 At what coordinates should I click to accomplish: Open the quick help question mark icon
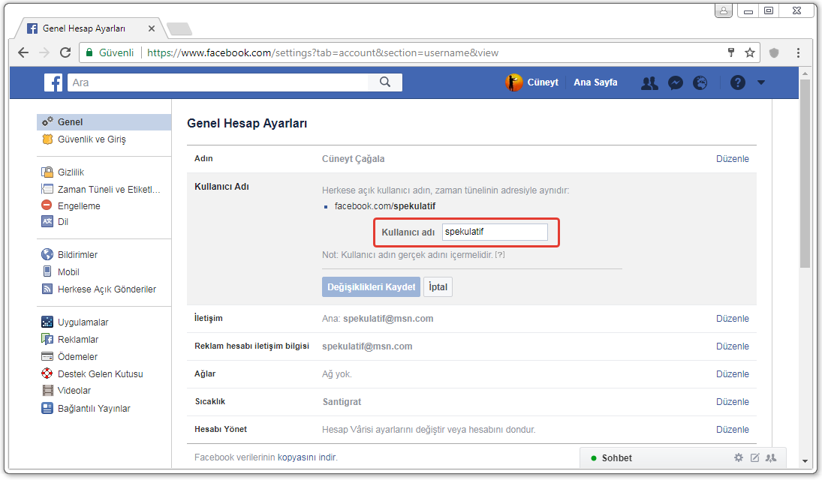coord(737,83)
